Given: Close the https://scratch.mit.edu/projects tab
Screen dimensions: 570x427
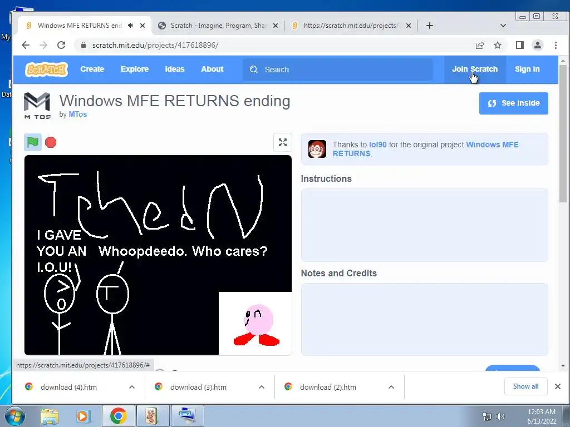Looking at the screenshot, I should pyautogui.click(x=409, y=26).
